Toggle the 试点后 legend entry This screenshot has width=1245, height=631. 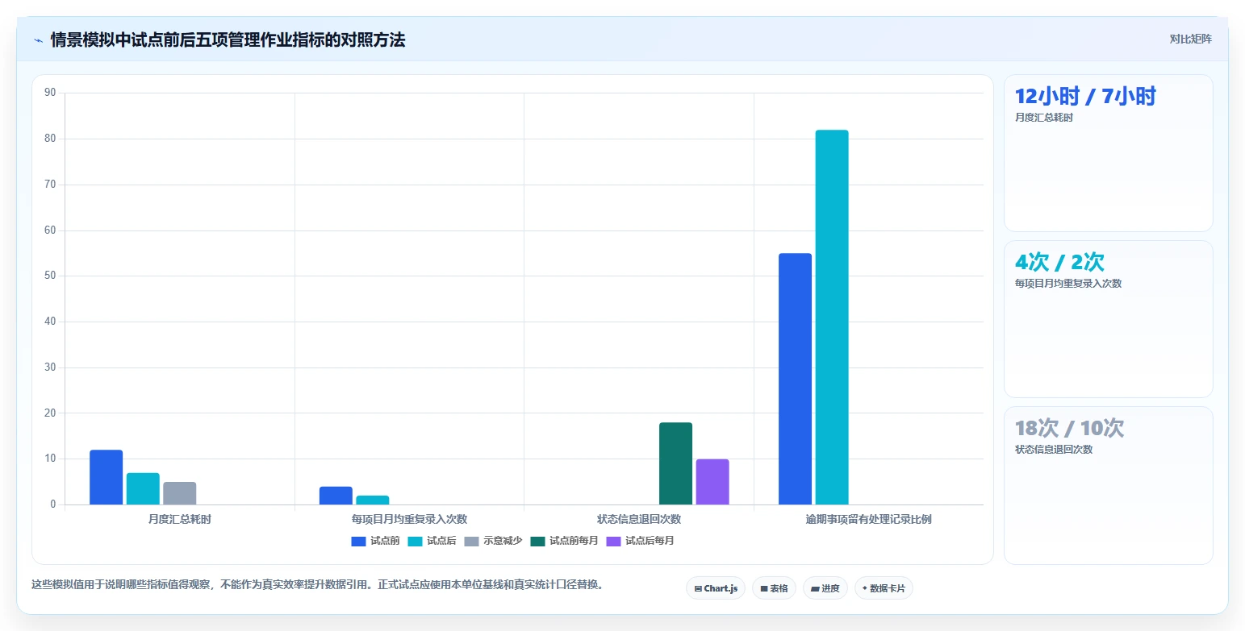click(432, 541)
